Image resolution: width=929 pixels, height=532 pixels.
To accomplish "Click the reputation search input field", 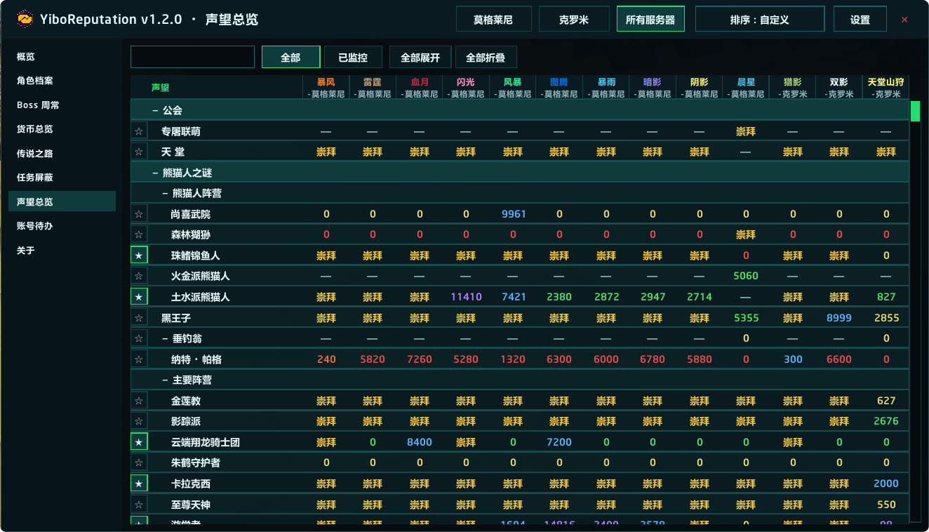I will (192, 57).
